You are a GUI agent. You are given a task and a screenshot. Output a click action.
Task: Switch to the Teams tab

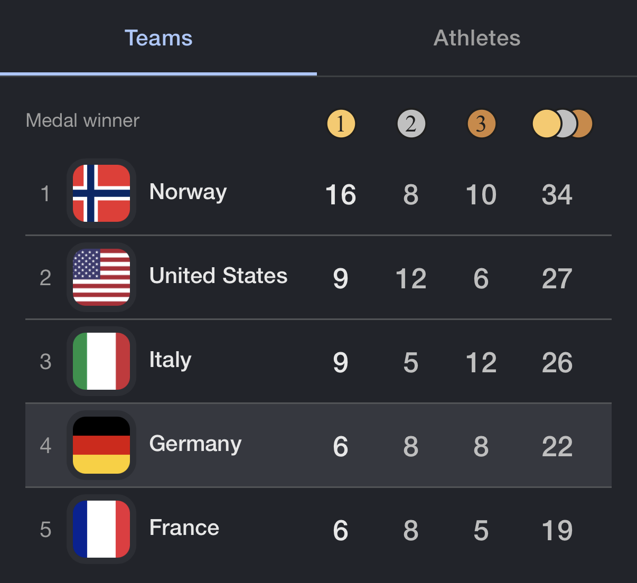click(158, 38)
